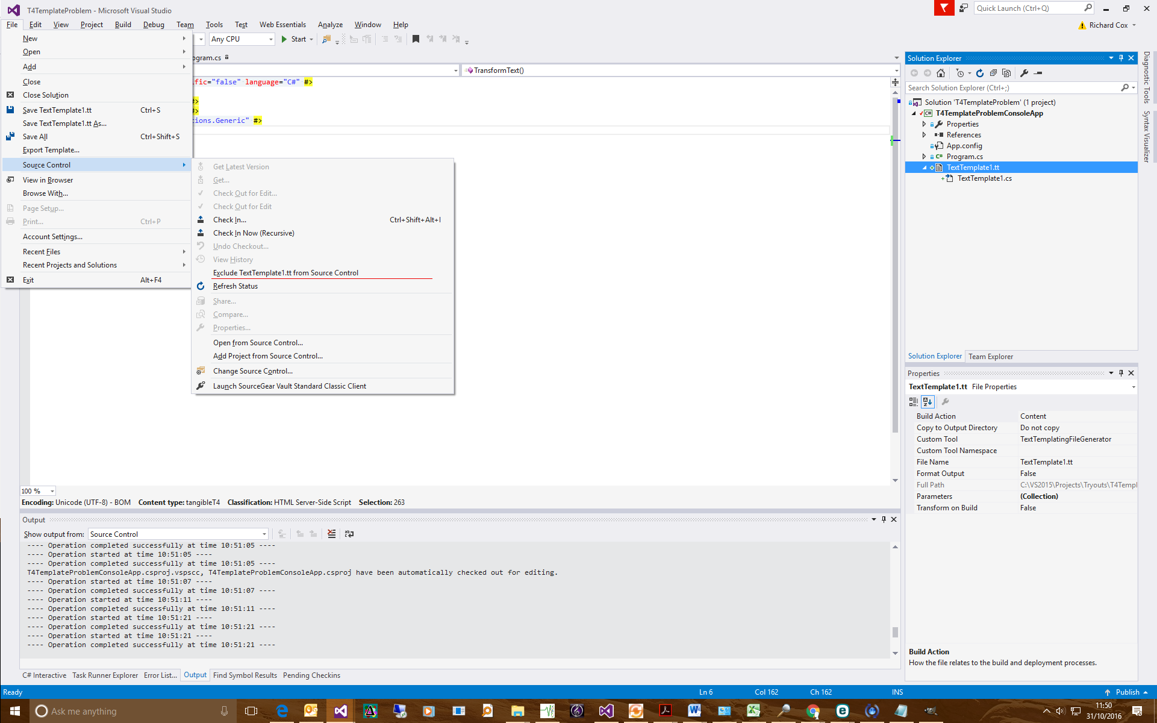Open Find Symbol Results tab
Image resolution: width=1157 pixels, height=723 pixels.
[245, 675]
